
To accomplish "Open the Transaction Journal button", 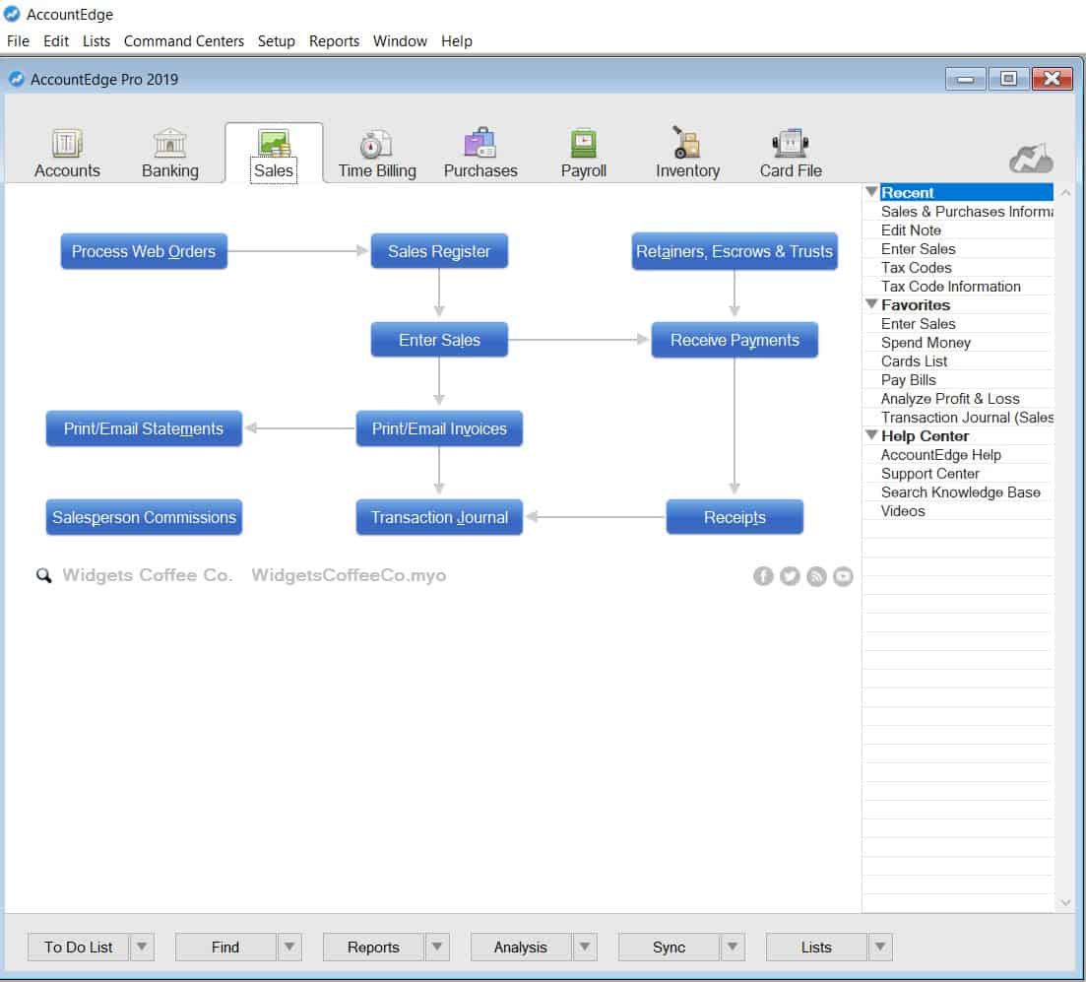I will (439, 517).
